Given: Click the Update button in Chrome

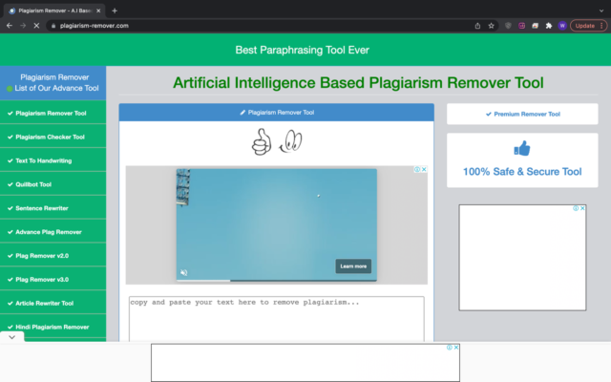Looking at the screenshot, I should (x=589, y=26).
